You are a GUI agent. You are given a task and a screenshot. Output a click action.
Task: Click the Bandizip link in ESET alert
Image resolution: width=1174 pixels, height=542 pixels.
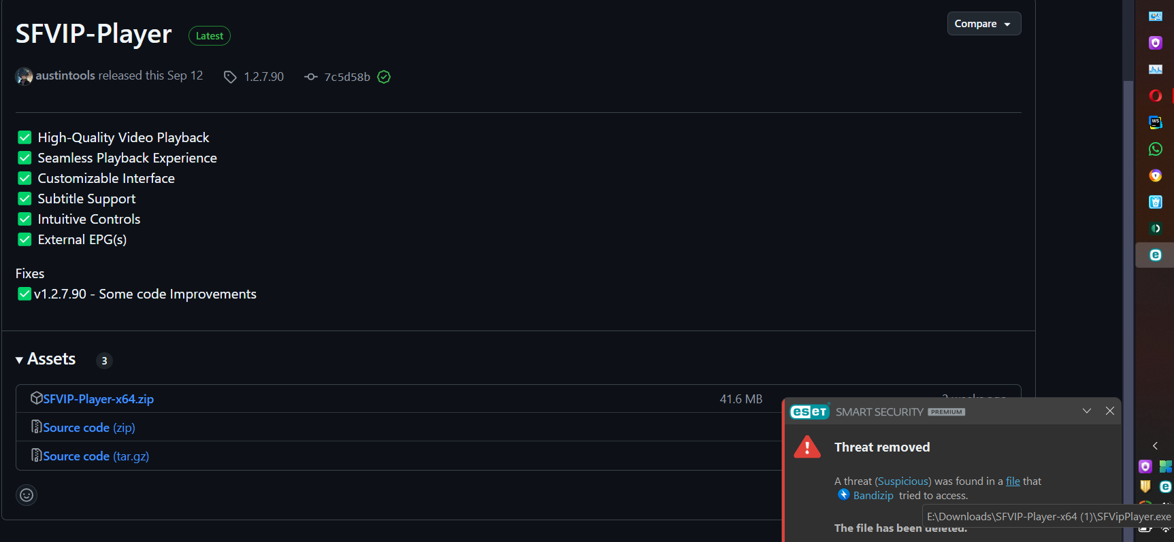pyautogui.click(x=873, y=496)
